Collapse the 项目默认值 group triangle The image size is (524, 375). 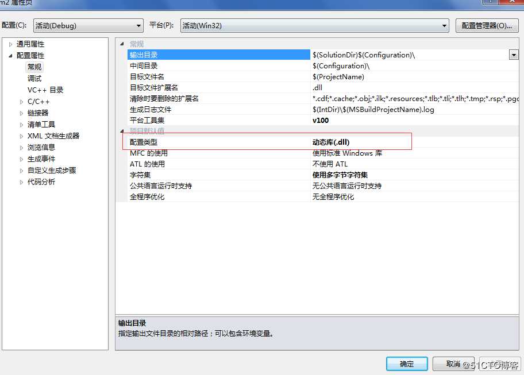click(122, 130)
